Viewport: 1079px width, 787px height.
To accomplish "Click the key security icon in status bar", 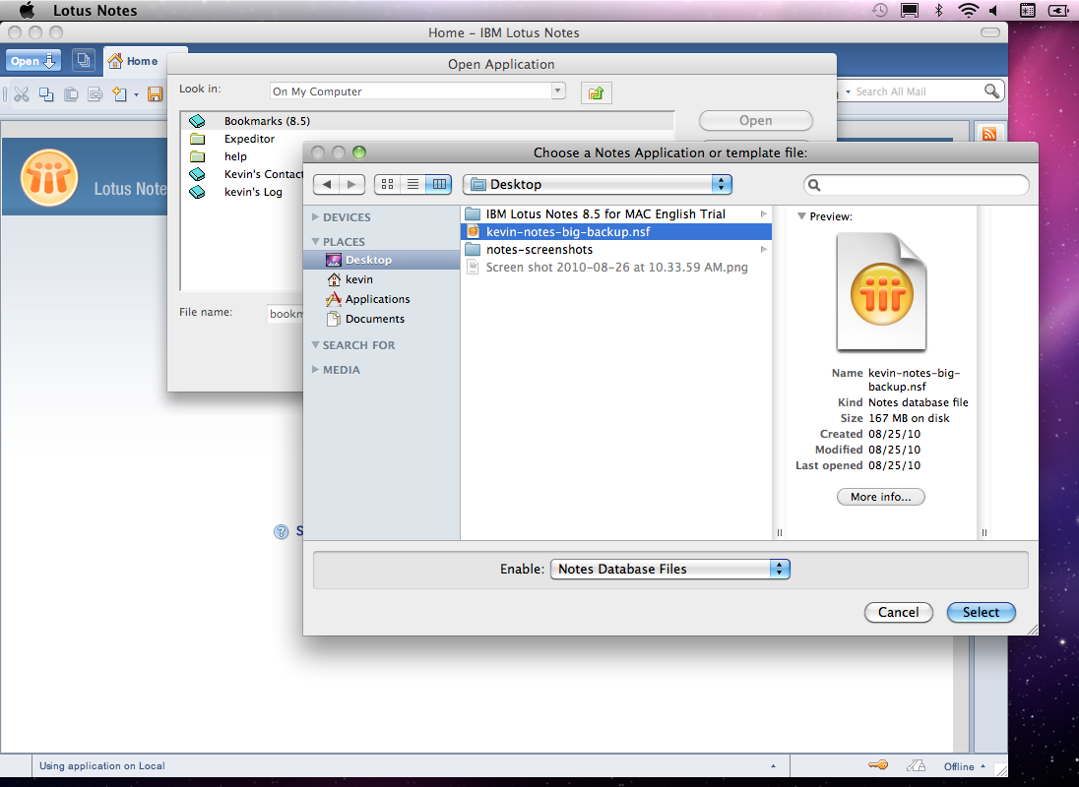I will pos(878,765).
